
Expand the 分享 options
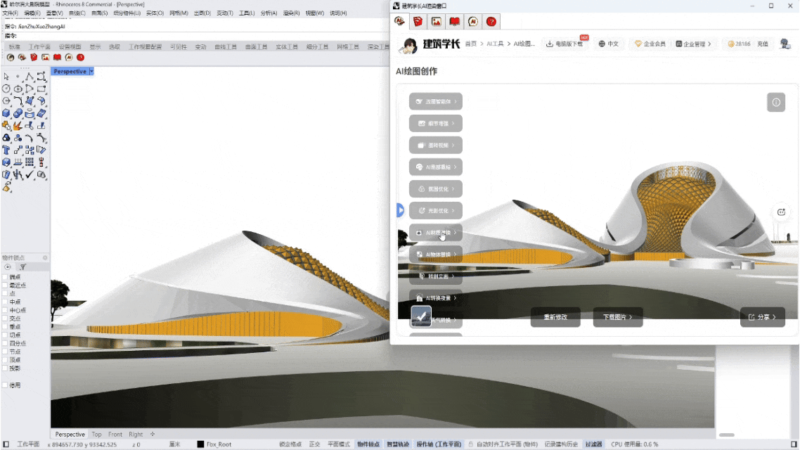click(x=763, y=317)
